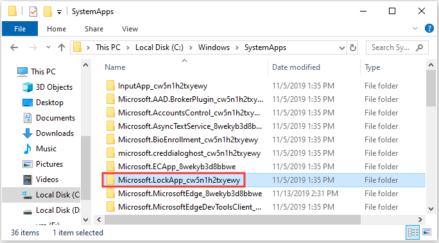Click the New folder icon in title bar
Viewport: 439px width, 243px height.
[48, 12]
